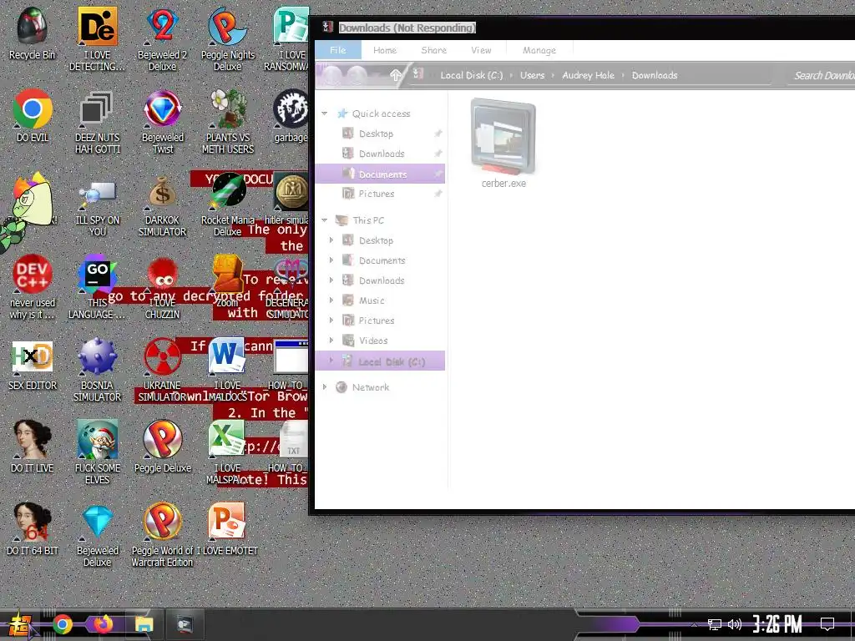Open the 'DO EVIL' Chrome desktop shortcut
Image resolution: width=855 pixels, height=641 pixels.
pos(33,116)
